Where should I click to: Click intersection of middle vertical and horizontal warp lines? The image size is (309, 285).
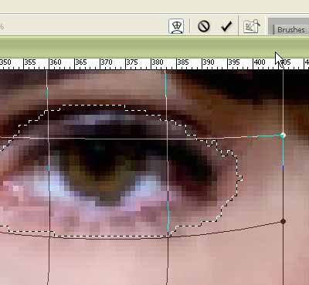167,139
